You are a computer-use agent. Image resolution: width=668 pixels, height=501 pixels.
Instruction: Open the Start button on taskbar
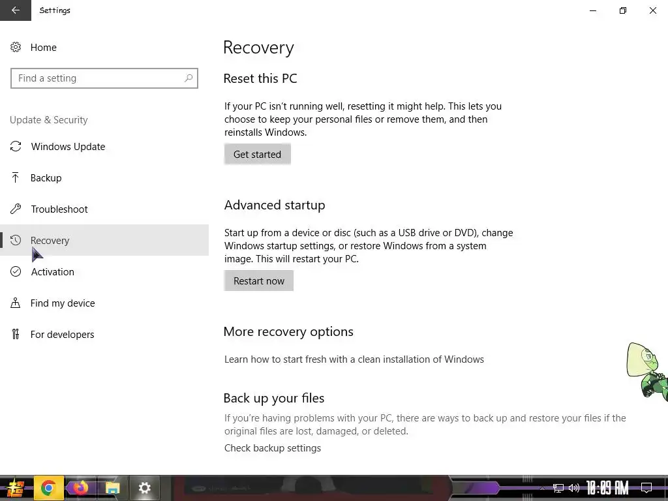(x=16, y=488)
